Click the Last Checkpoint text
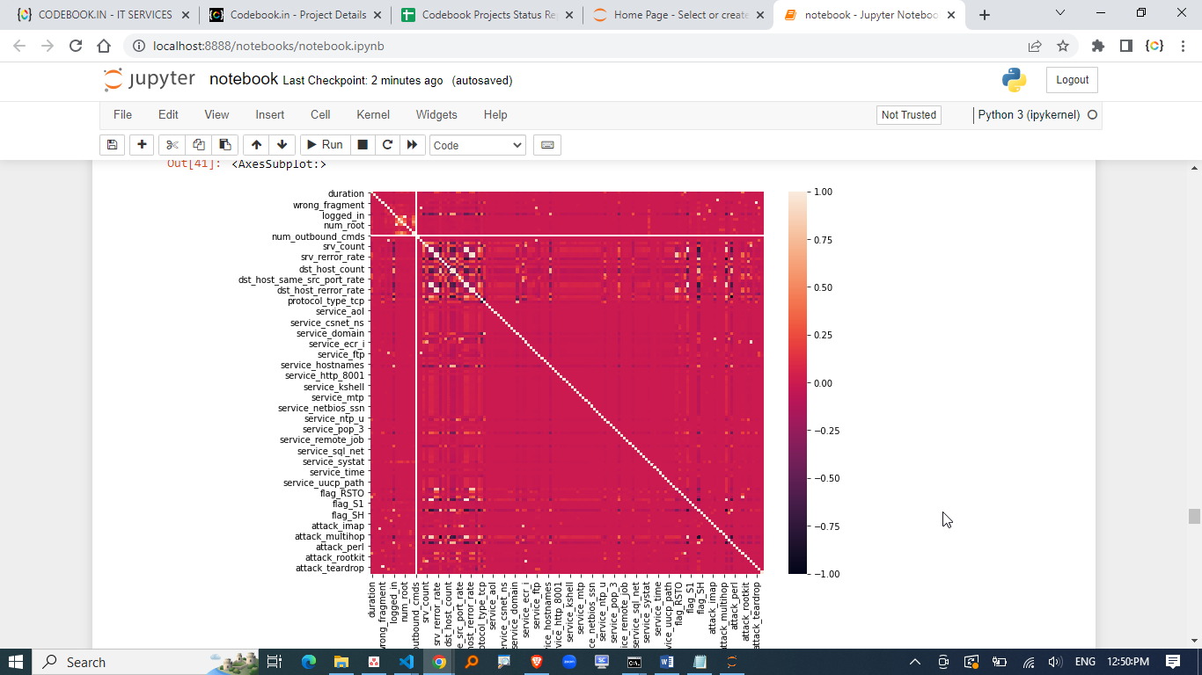The image size is (1202, 675). click(x=363, y=81)
